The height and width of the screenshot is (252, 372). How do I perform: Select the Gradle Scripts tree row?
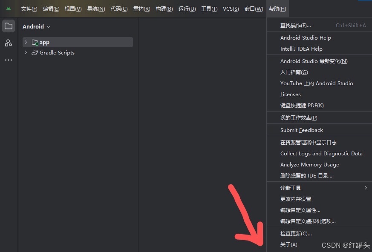coord(78,52)
